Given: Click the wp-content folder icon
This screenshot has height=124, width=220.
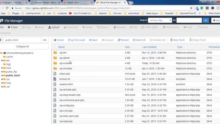Looking at the screenshot, I should coord(55,63).
